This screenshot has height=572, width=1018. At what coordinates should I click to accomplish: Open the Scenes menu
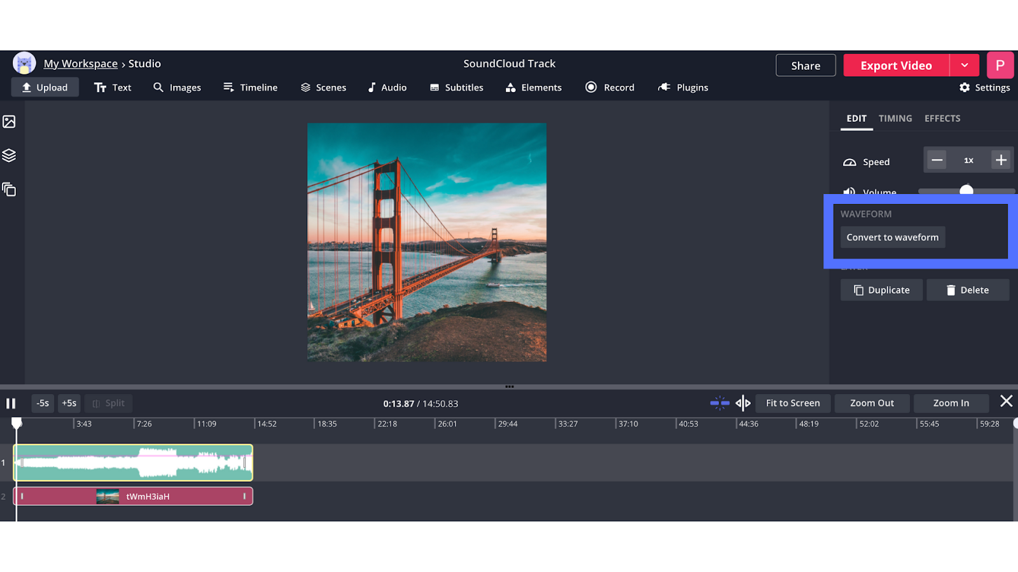click(323, 87)
